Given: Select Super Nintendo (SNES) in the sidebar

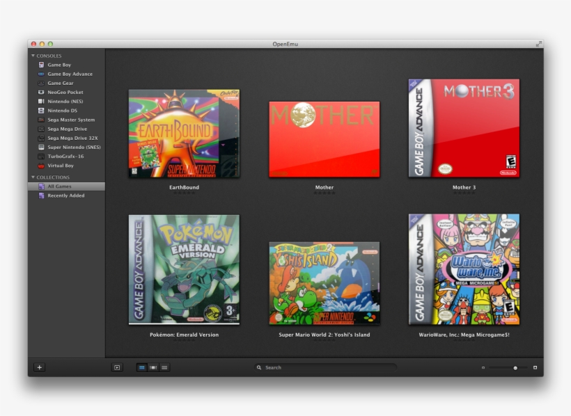Looking at the screenshot, I should click(66, 147).
